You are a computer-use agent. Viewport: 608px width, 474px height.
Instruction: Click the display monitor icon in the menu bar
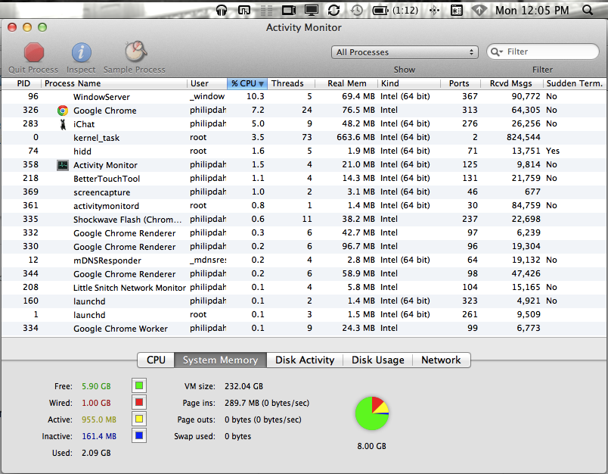(312, 10)
